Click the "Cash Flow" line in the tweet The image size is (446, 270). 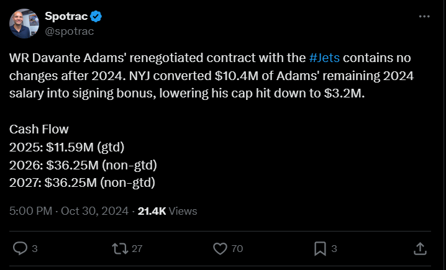[39, 130]
